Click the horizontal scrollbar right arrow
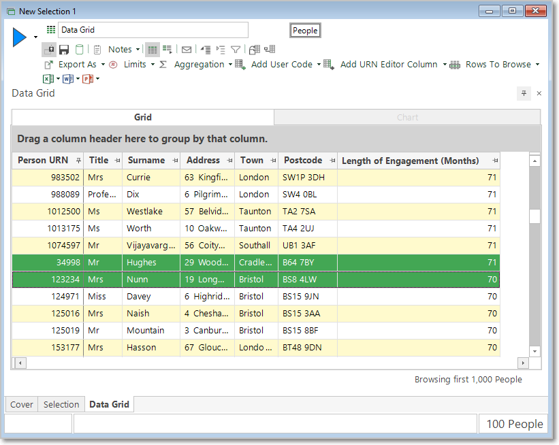559x445 pixels. point(523,363)
